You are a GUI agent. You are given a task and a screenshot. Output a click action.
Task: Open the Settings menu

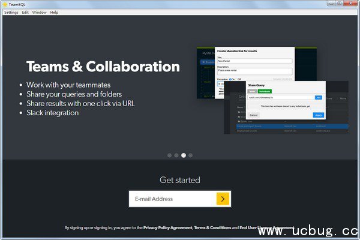tap(11, 12)
